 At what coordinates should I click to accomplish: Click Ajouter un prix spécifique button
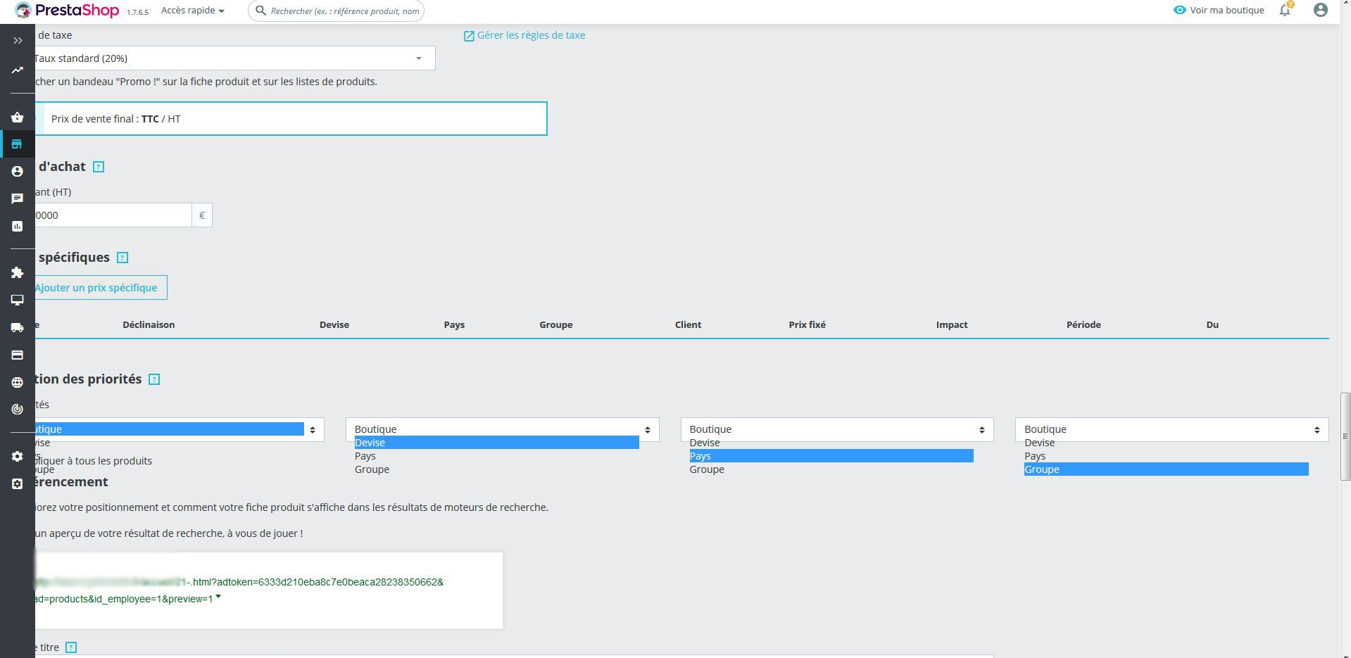click(98, 287)
